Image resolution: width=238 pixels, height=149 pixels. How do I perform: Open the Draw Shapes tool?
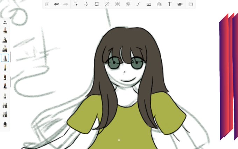pyautogui.click(x=128, y=4)
